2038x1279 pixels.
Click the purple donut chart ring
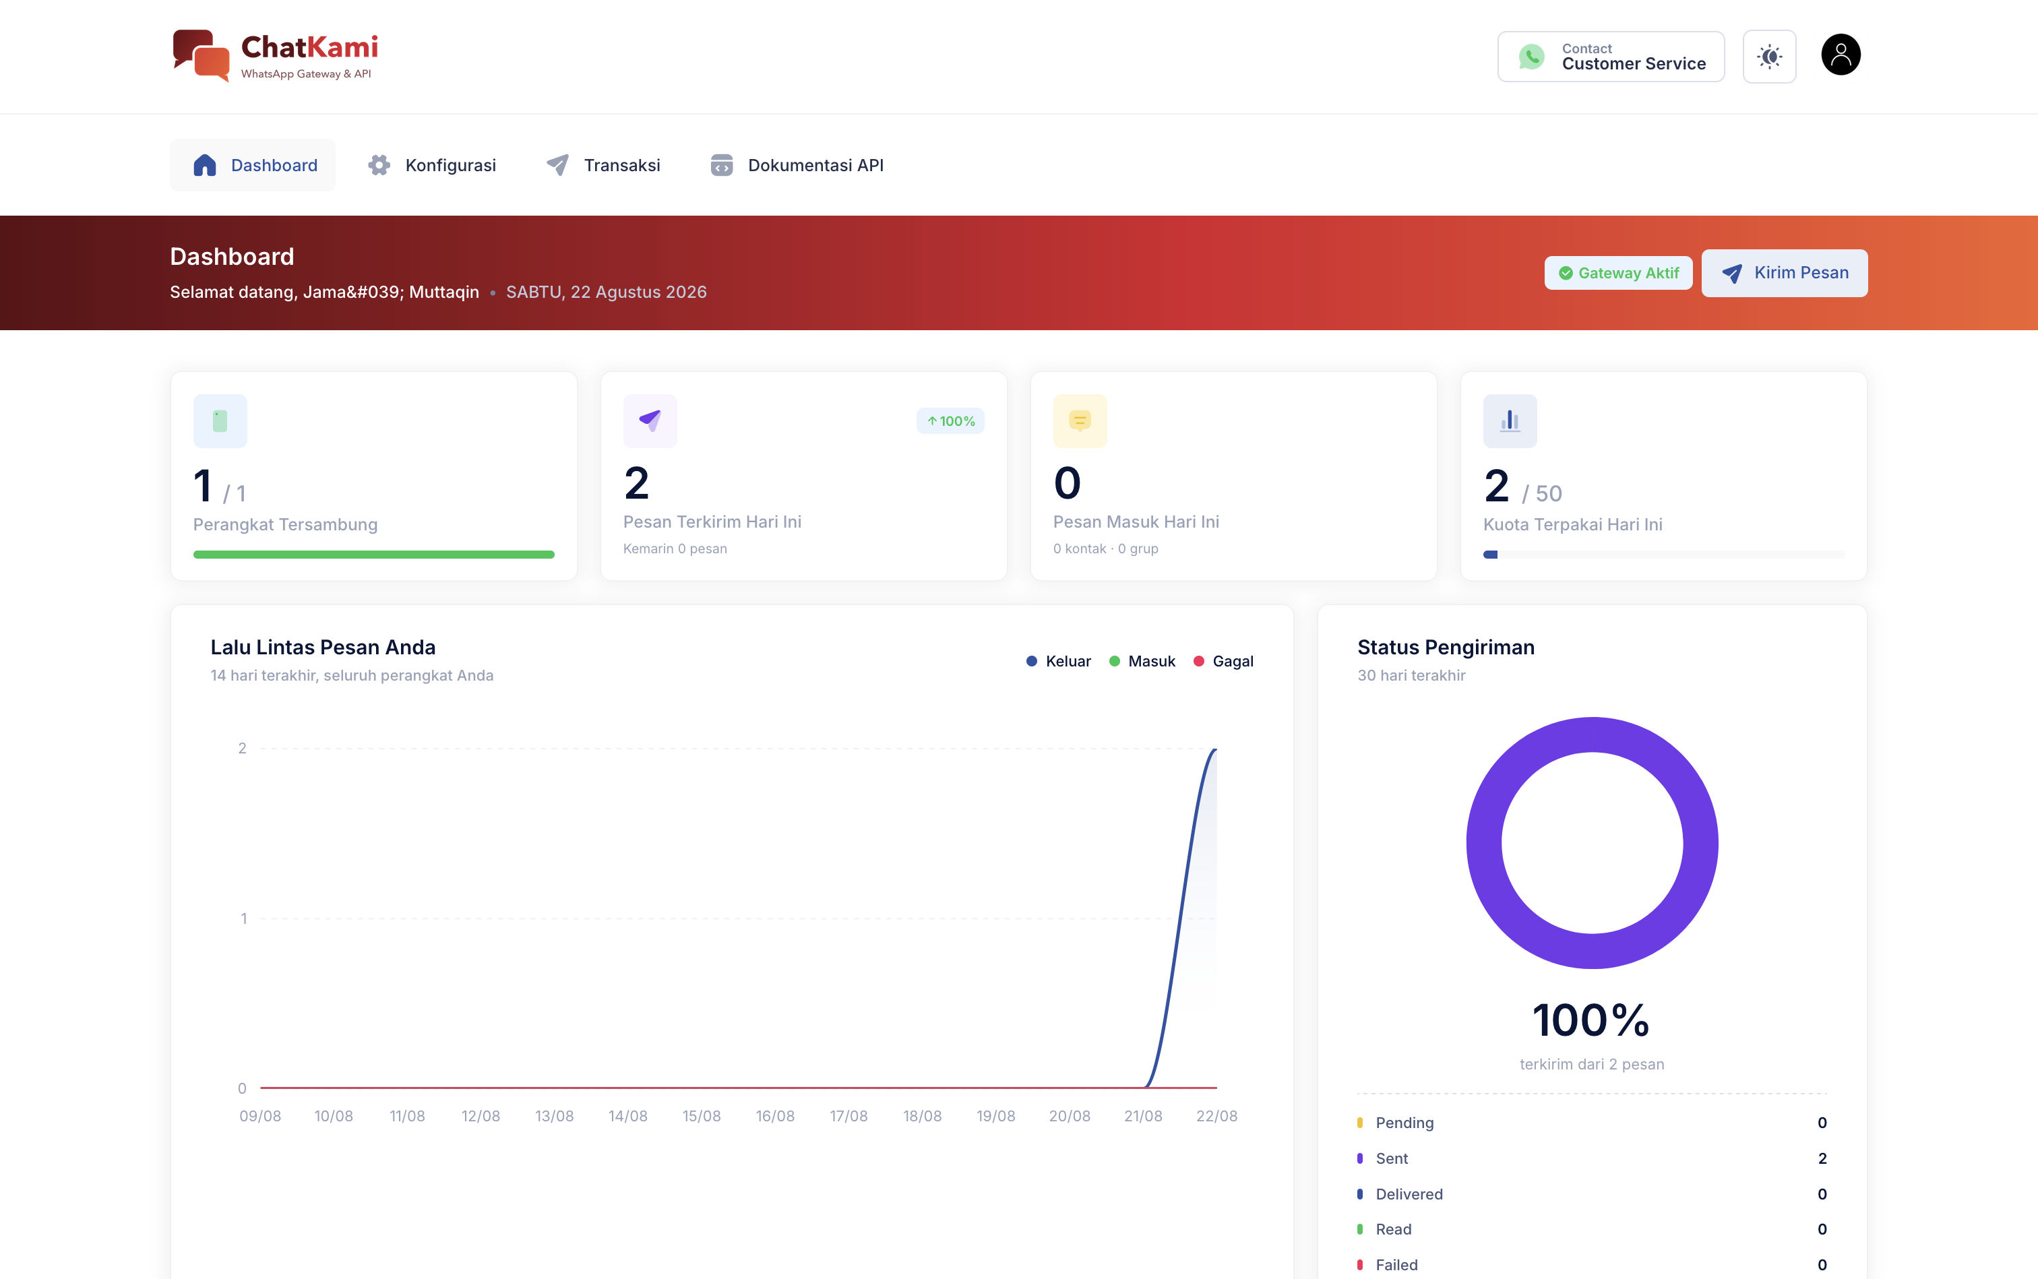click(1485, 842)
